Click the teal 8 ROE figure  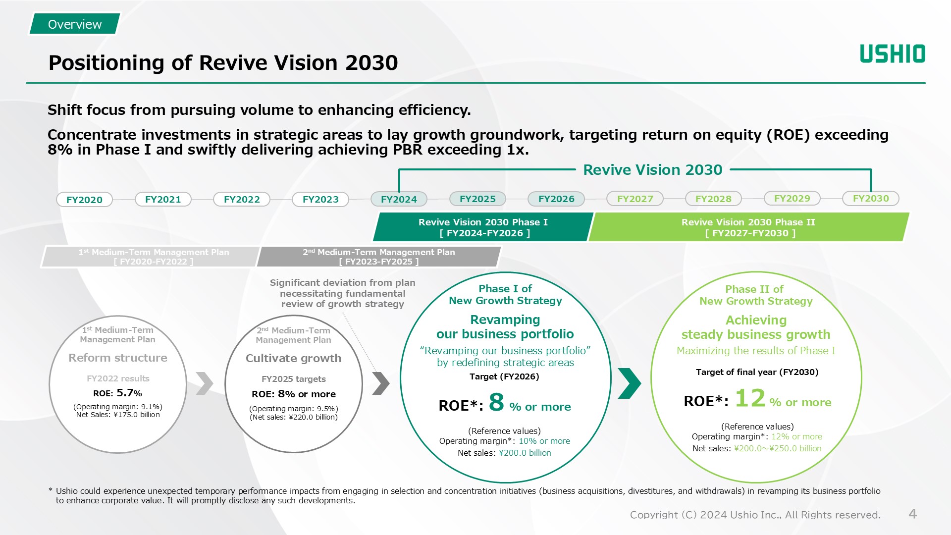[x=496, y=402]
